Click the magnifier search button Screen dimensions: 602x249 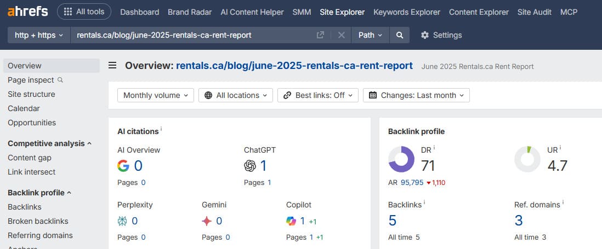pos(400,35)
